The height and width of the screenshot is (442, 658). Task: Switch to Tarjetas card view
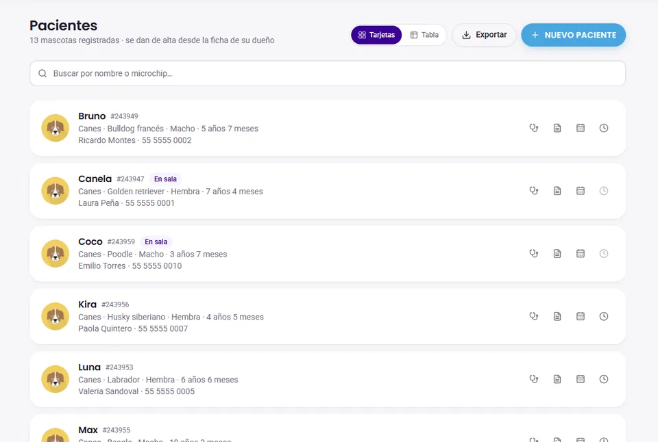tap(376, 35)
